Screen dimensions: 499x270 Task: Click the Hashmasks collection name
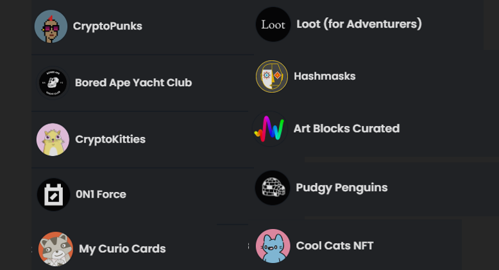(325, 76)
